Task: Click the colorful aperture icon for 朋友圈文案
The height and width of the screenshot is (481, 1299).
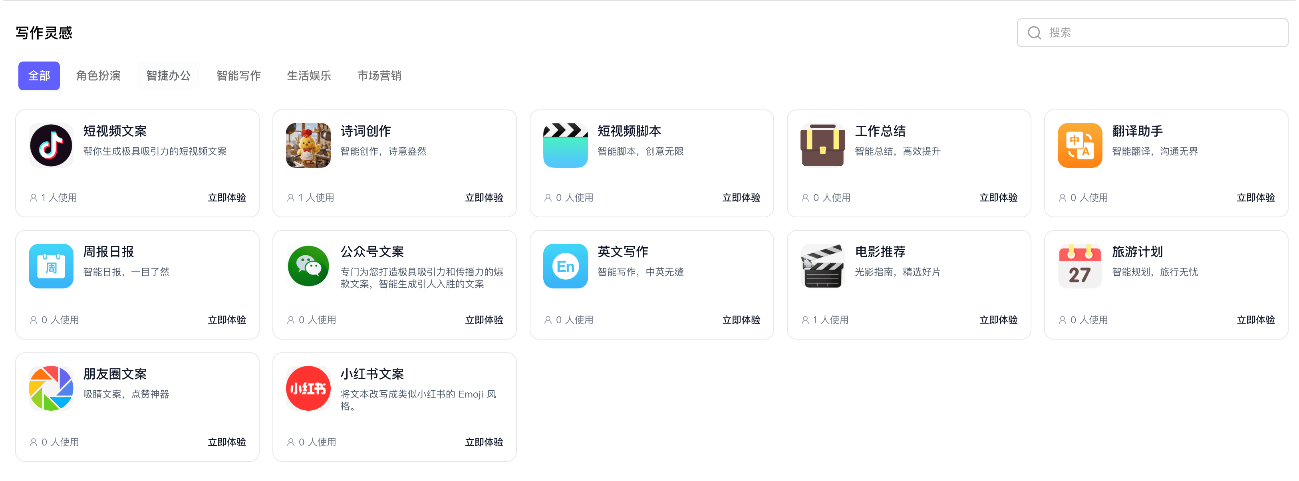Action: tap(51, 388)
